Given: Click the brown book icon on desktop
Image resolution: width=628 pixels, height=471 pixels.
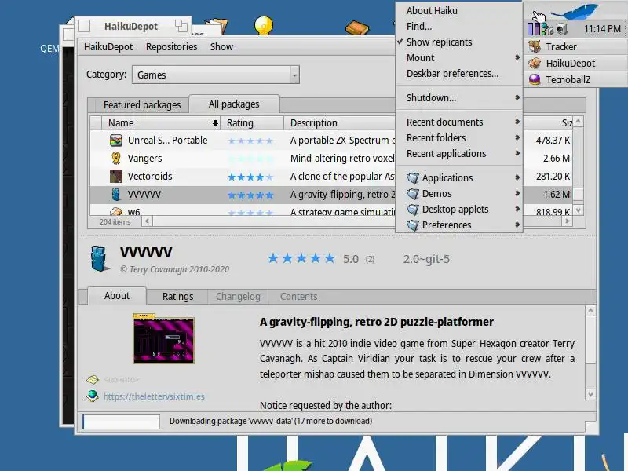Looking at the screenshot, I should 357,27.
